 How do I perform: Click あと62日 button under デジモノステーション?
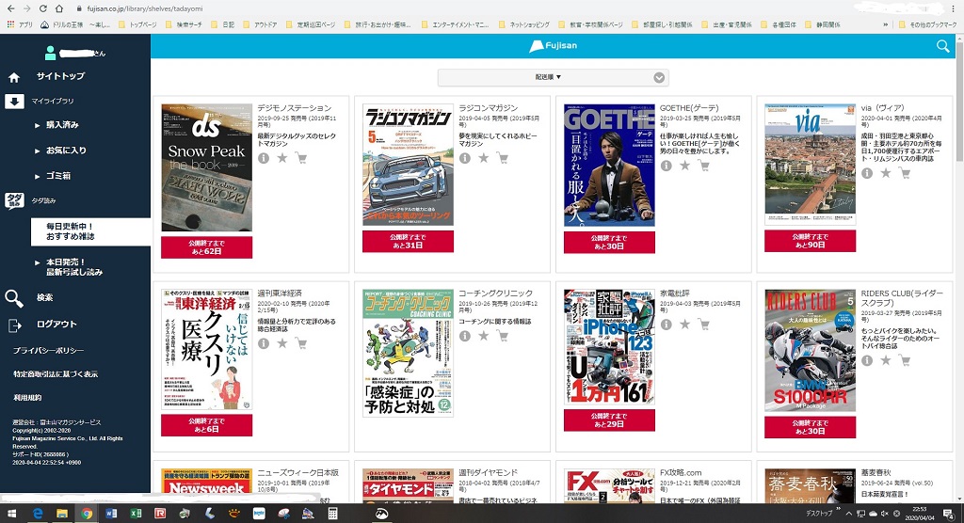(206, 247)
